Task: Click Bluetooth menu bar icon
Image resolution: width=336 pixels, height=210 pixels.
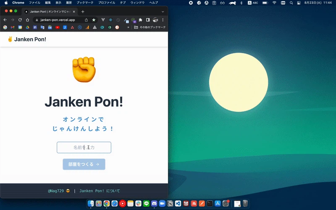Action: tap(241, 3)
